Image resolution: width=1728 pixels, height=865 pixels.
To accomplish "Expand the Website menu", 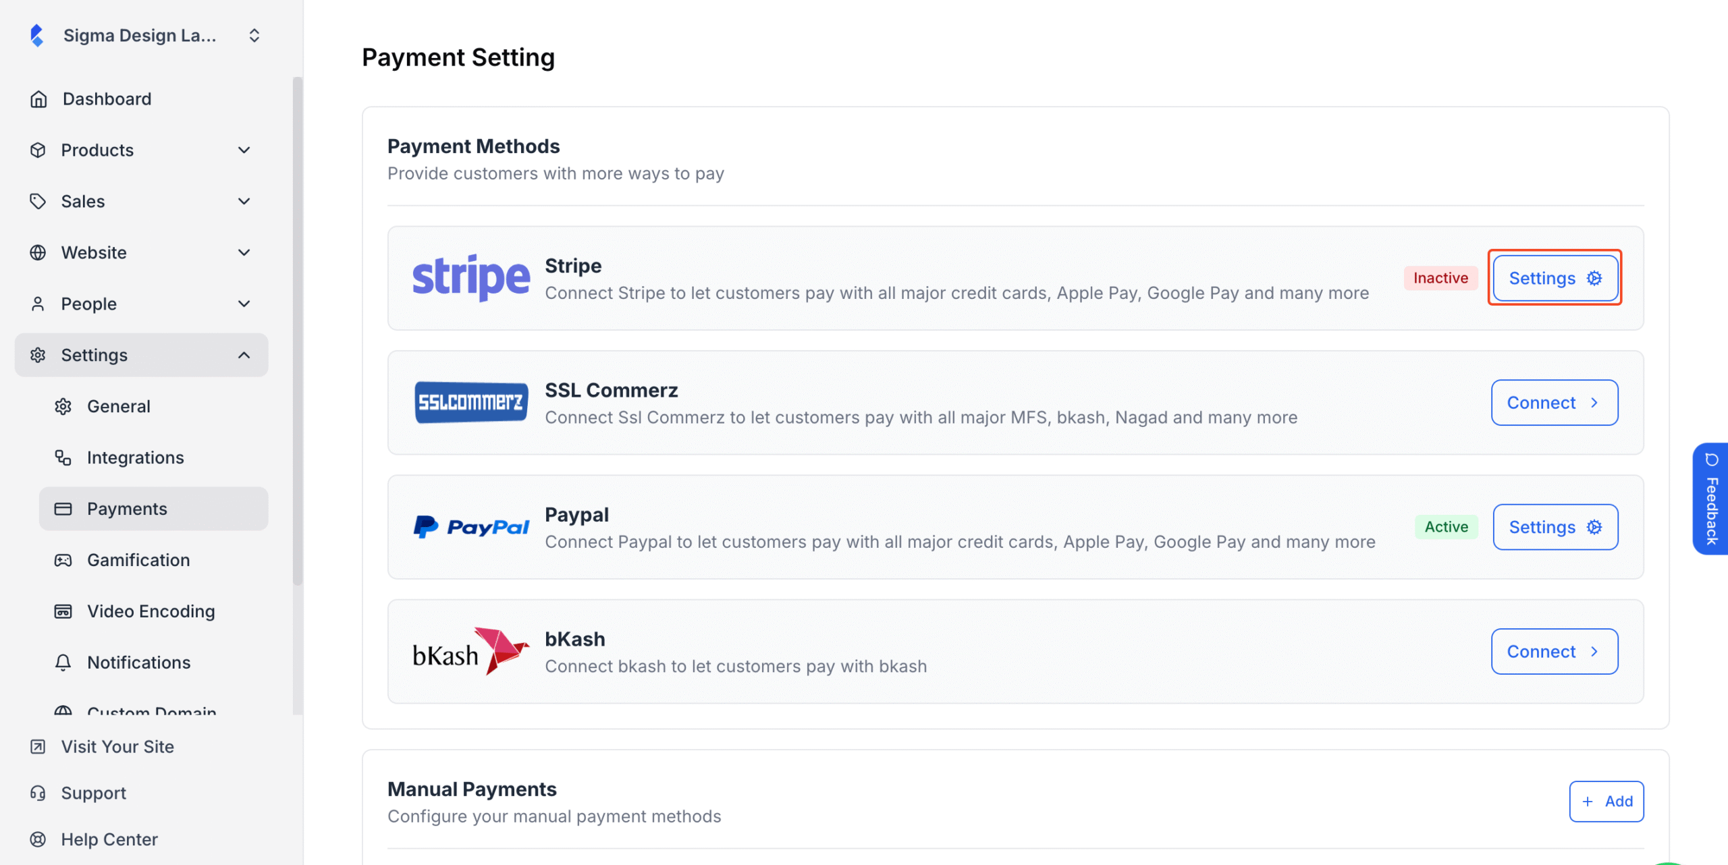I will [x=244, y=252].
